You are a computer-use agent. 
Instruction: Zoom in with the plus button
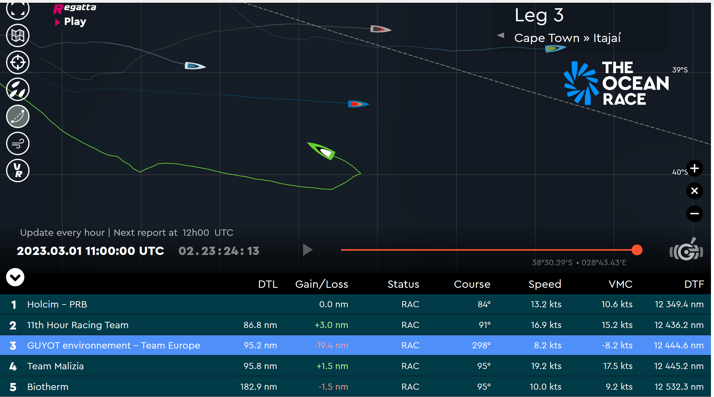pos(695,169)
